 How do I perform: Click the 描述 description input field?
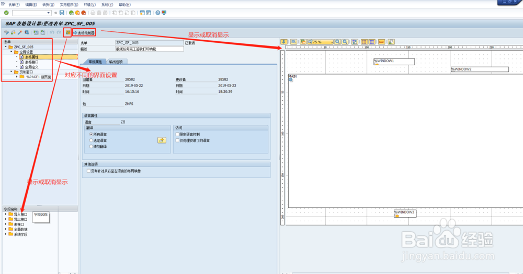coord(150,49)
